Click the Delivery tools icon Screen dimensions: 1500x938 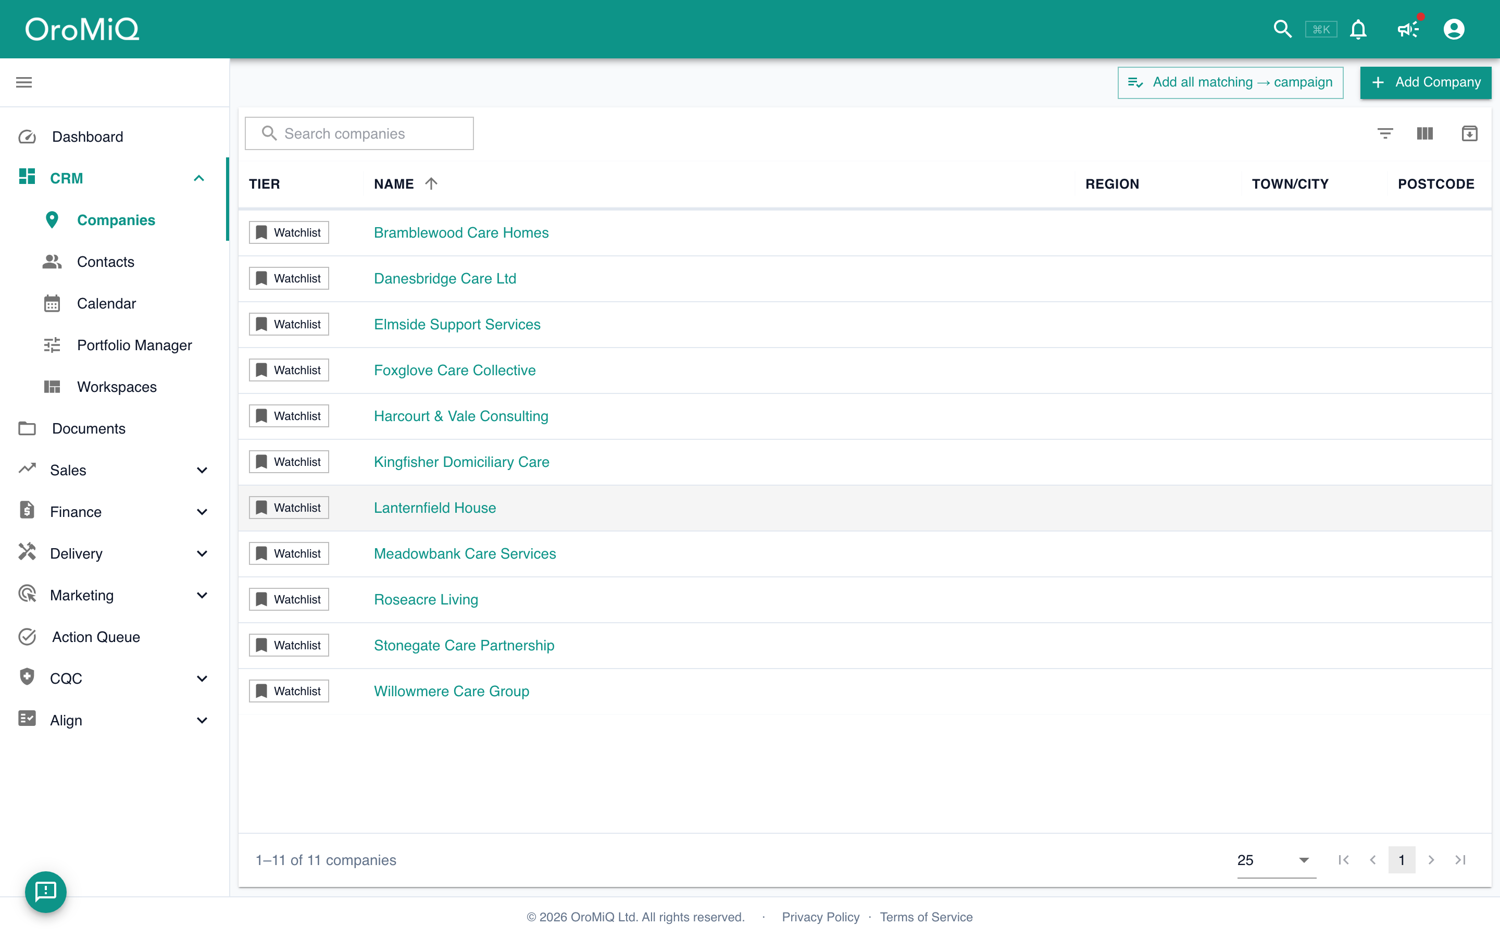(27, 551)
